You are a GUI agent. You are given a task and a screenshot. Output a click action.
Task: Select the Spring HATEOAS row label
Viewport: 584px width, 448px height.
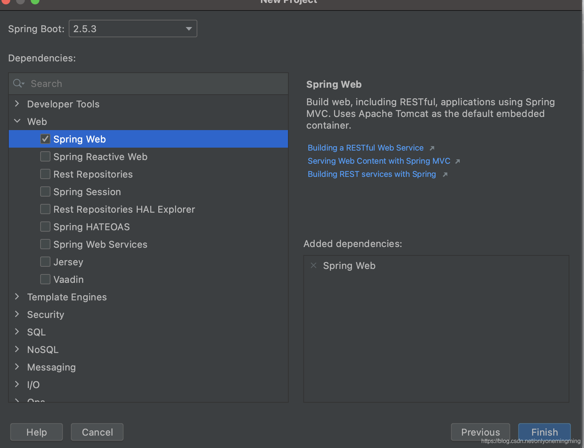pos(91,227)
